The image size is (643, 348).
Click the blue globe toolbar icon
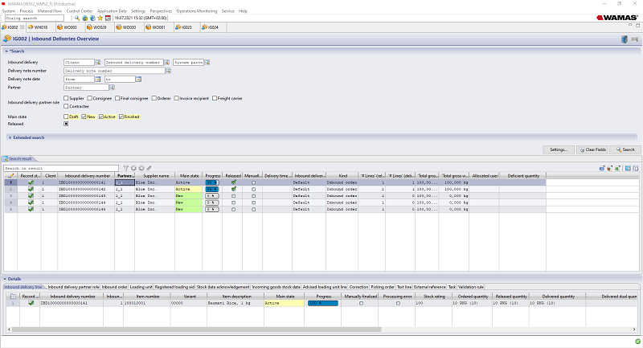coord(92,18)
